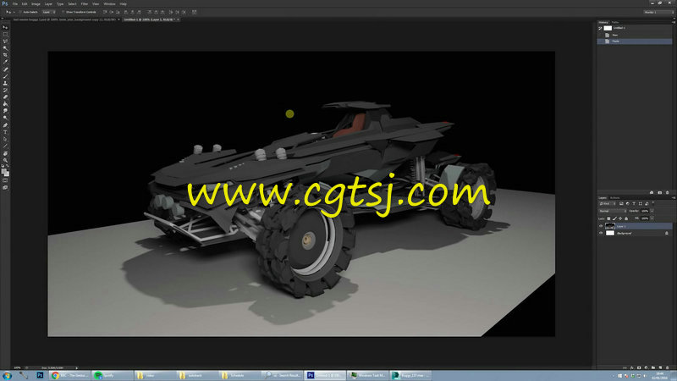Open the layer filter Kind dropdown

(608, 203)
